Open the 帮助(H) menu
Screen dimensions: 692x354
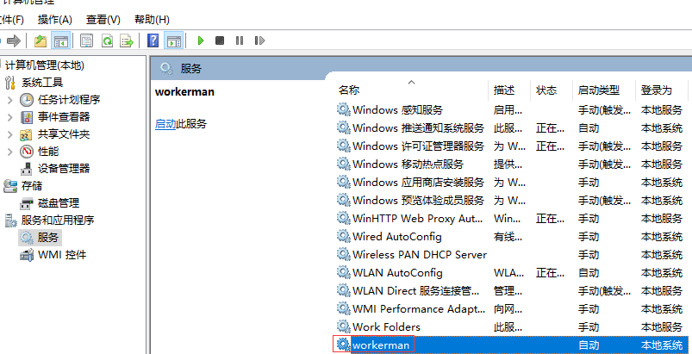tap(152, 20)
